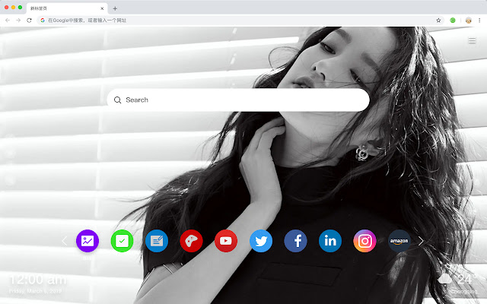The image size is (487, 304).
Task: Open the Facebook shortcut
Action: tap(295, 241)
